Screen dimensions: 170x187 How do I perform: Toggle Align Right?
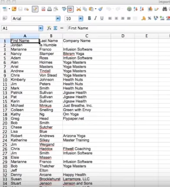[x=122, y=18]
